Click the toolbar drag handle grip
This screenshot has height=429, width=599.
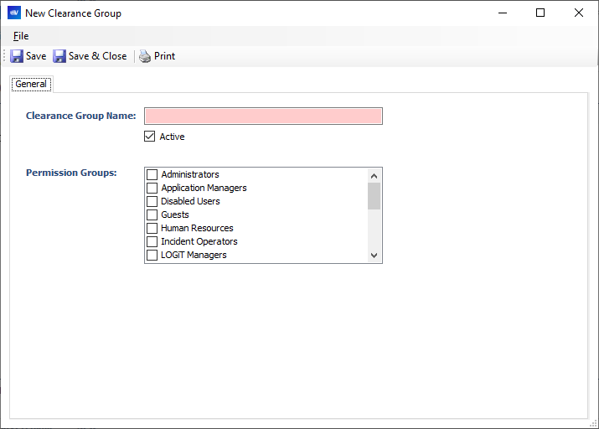tap(5, 56)
